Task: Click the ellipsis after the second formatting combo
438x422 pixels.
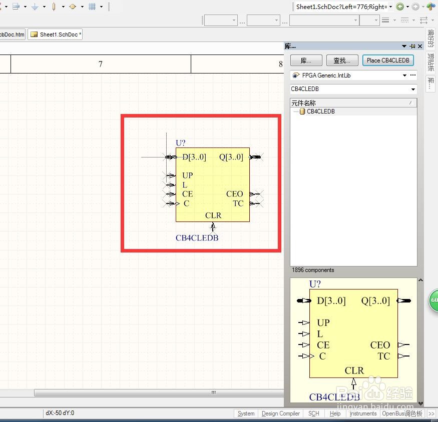Action: [284, 22]
